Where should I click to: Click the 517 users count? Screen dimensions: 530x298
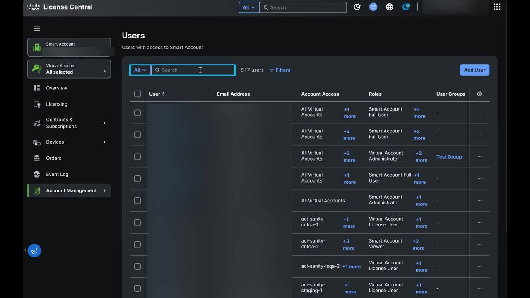(252, 70)
